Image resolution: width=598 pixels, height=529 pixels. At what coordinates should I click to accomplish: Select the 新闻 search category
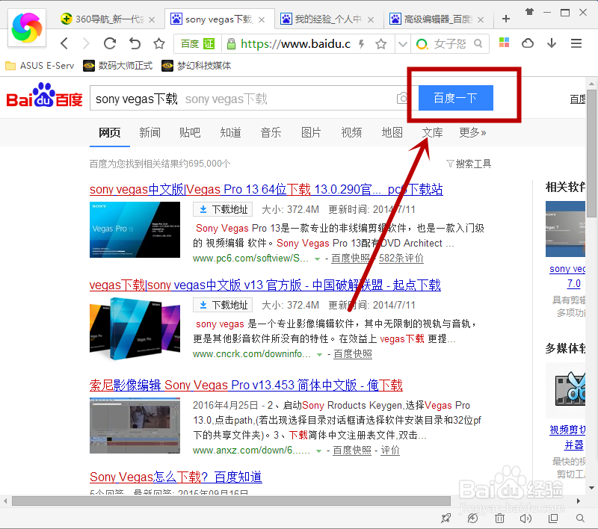click(x=150, y=132)
